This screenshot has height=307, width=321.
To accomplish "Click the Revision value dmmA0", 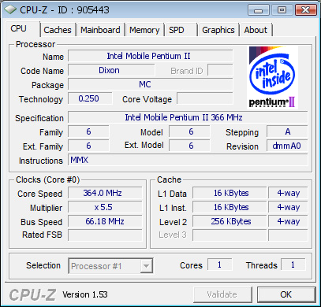I will click(287, 146).
